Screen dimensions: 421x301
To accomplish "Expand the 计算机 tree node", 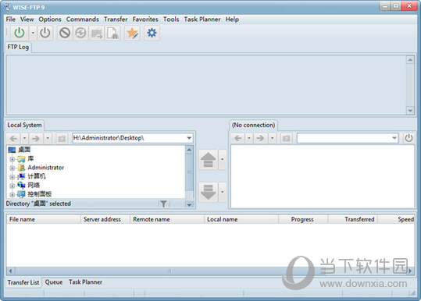I will (12, 177).
